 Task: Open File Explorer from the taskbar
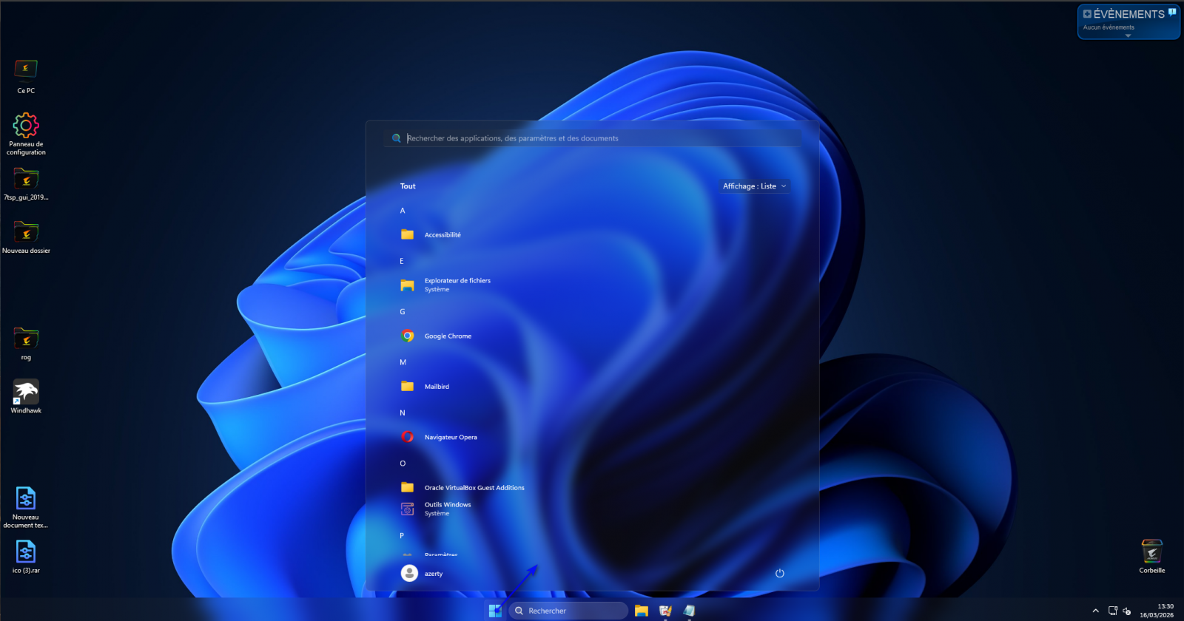click(x=642, y=611)
